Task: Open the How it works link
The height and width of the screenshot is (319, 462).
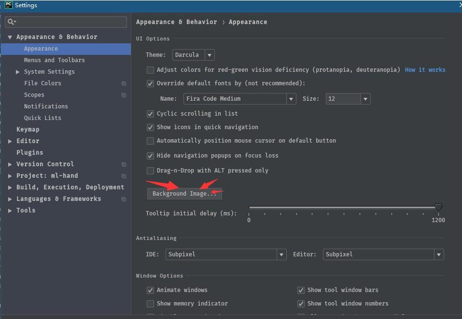Action: 425,70
